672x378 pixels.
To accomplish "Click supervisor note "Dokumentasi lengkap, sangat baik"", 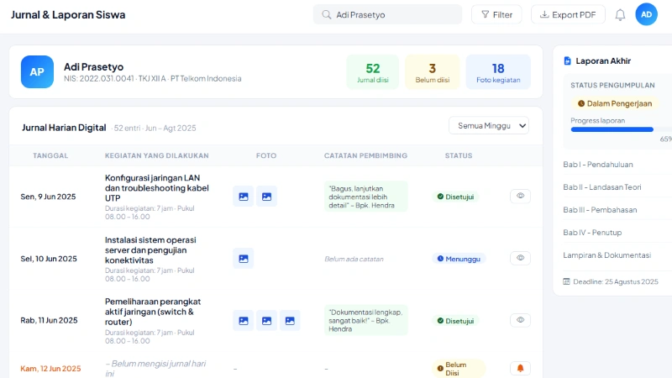I will coord(365,321).
